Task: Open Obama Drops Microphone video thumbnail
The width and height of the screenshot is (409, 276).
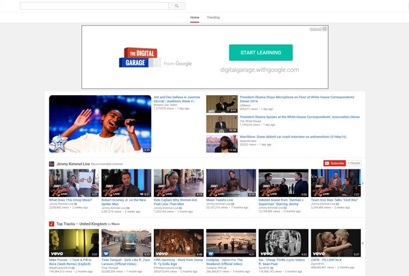Action: click(x=222, y=104)
